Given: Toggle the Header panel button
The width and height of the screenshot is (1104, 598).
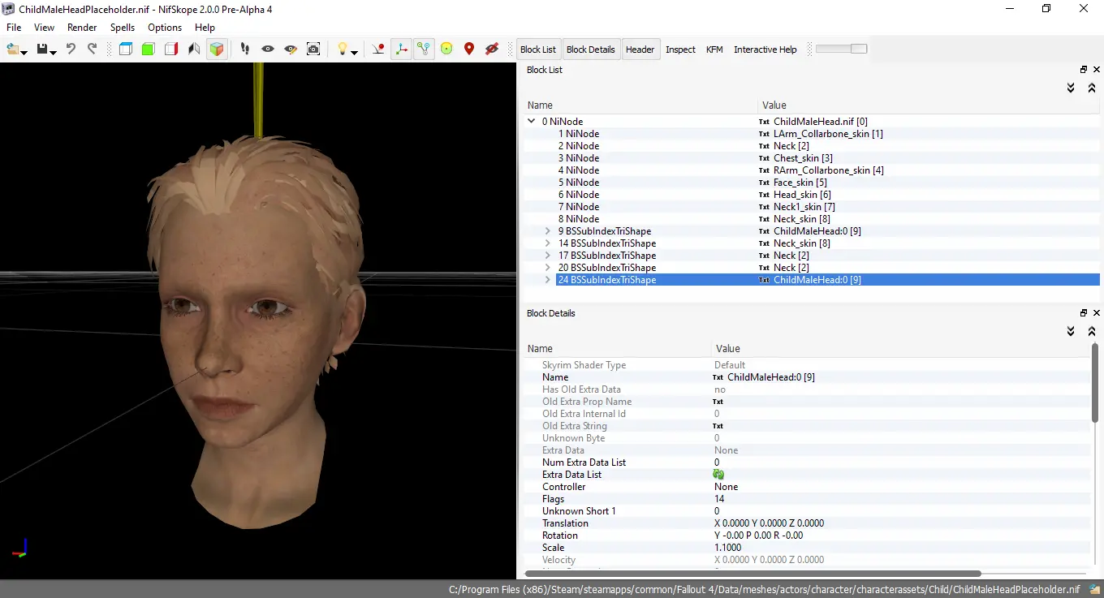Looking at the screenshot, I should point(640,49).
